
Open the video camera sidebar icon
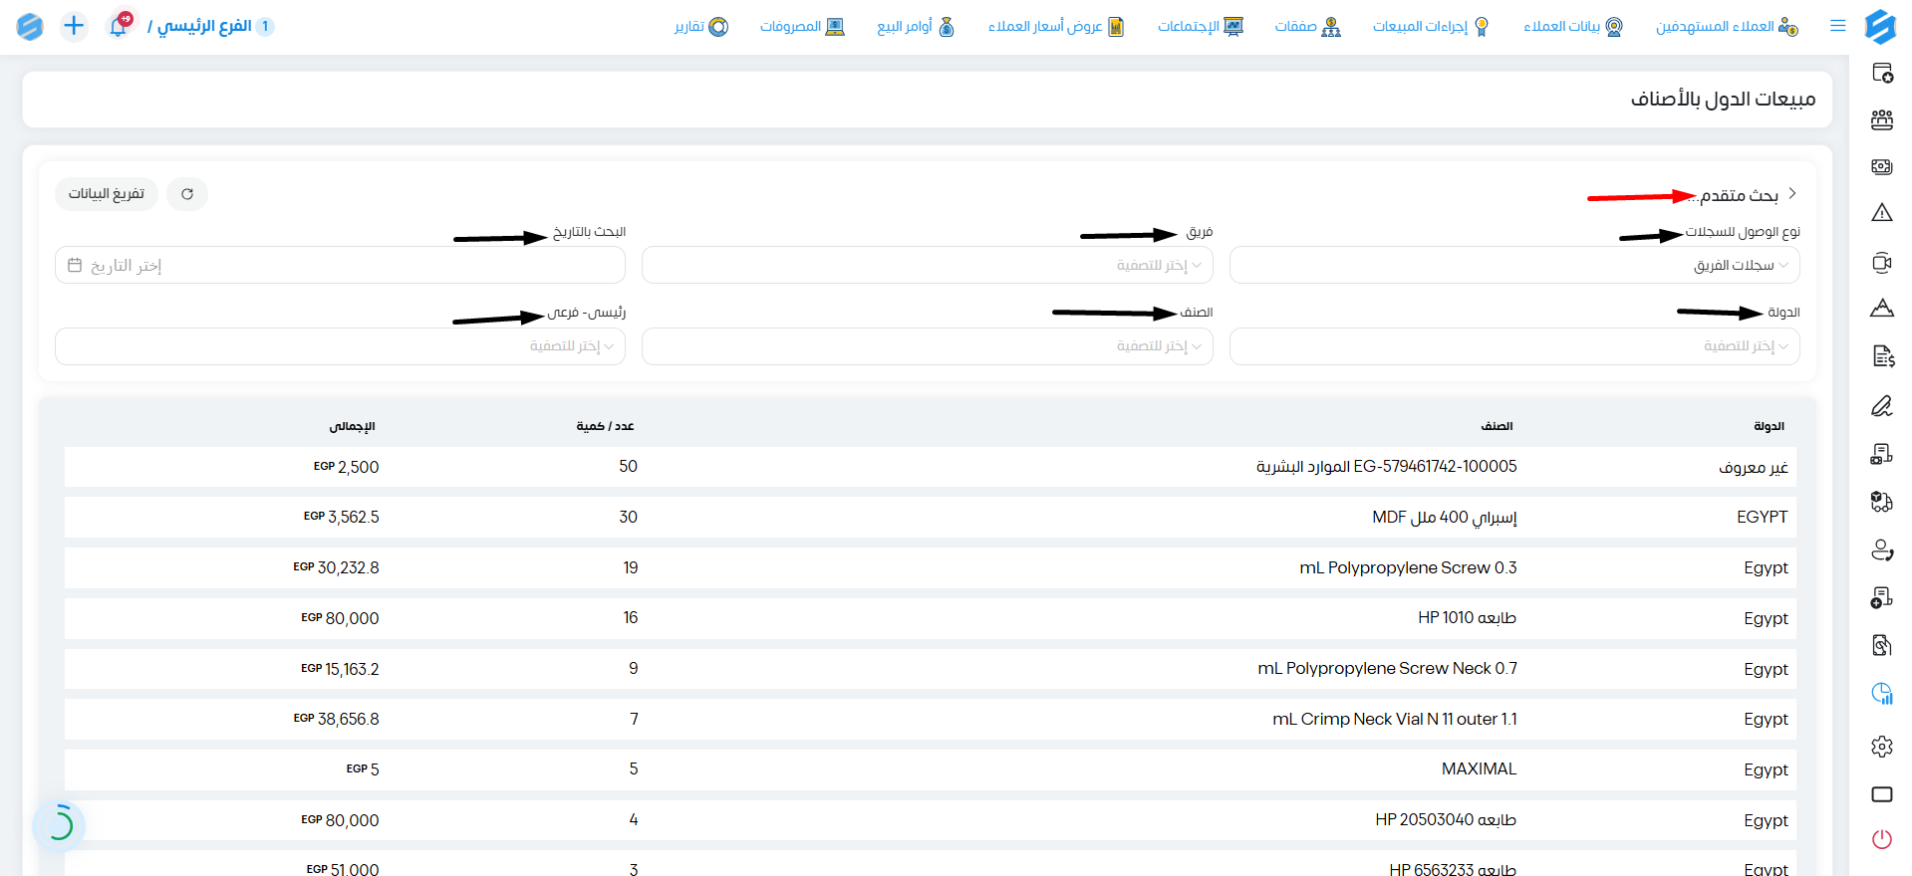(1882, 263)
